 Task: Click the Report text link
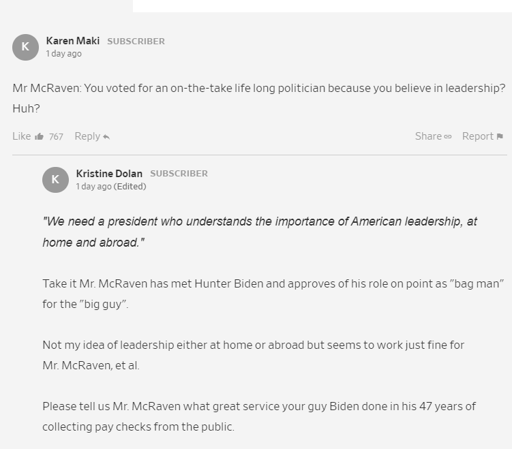pyautogui.click(x=477, y=136)
